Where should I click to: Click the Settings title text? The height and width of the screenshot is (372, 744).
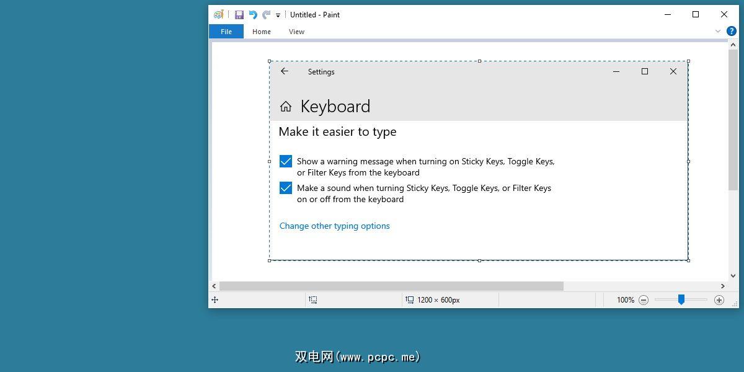pyautogui.click(x=321, y=72)
